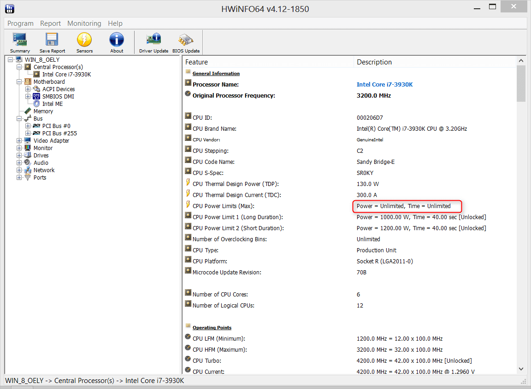Viewport: 531px width, 389px height.
Task: Click the Drives tree icon
Action: (x=28, y=155)
